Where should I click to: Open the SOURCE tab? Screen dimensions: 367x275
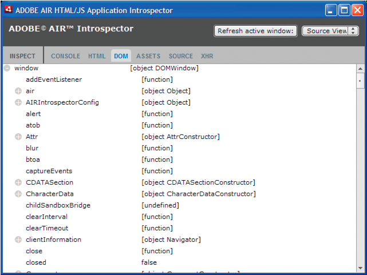(181, 56)
